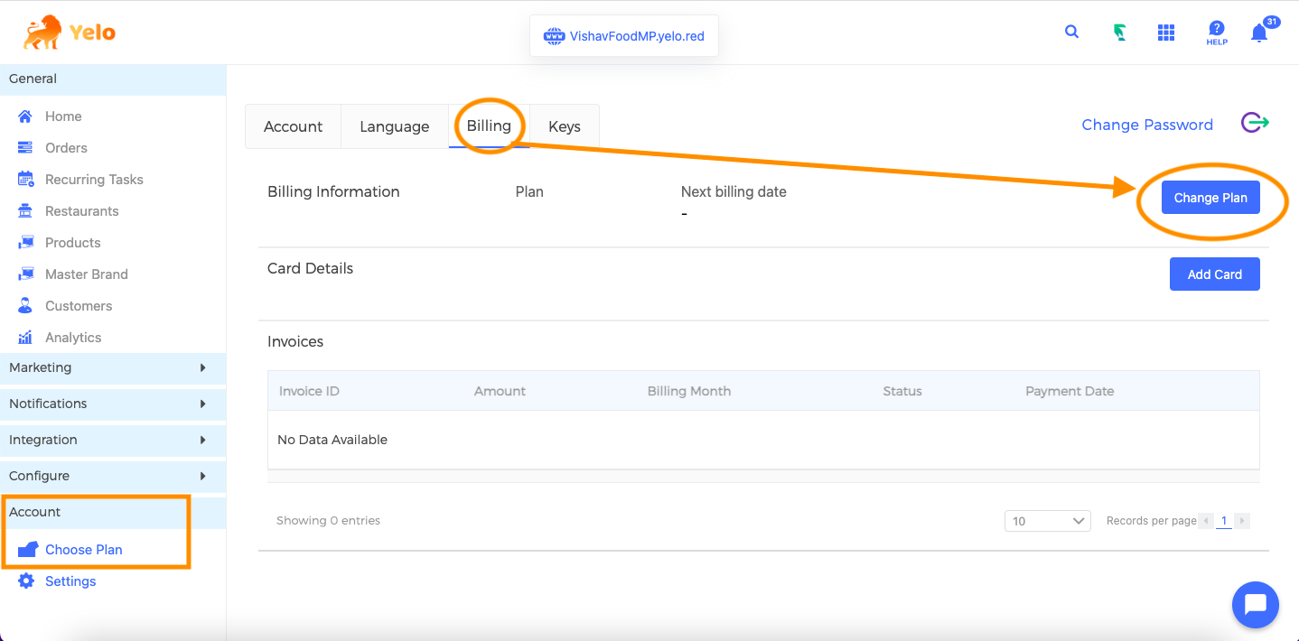Screen dimensions: 1299x641
Task: Click the Yelo lion logo
Action: [70, 33]
